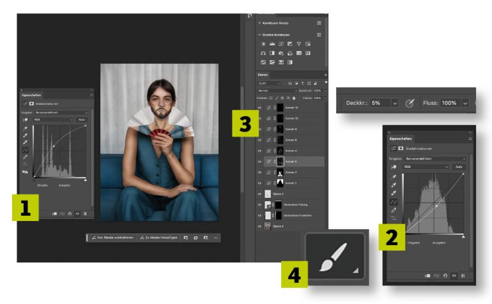
Task: Reset curves in enlarged Eigenschaften panel
Action: 445,275
